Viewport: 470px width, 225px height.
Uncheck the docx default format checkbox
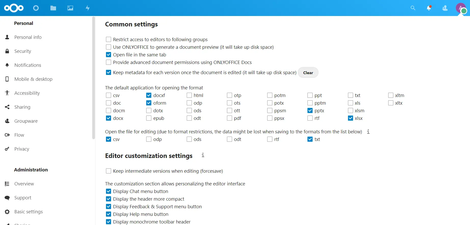[x=109, y=118]
